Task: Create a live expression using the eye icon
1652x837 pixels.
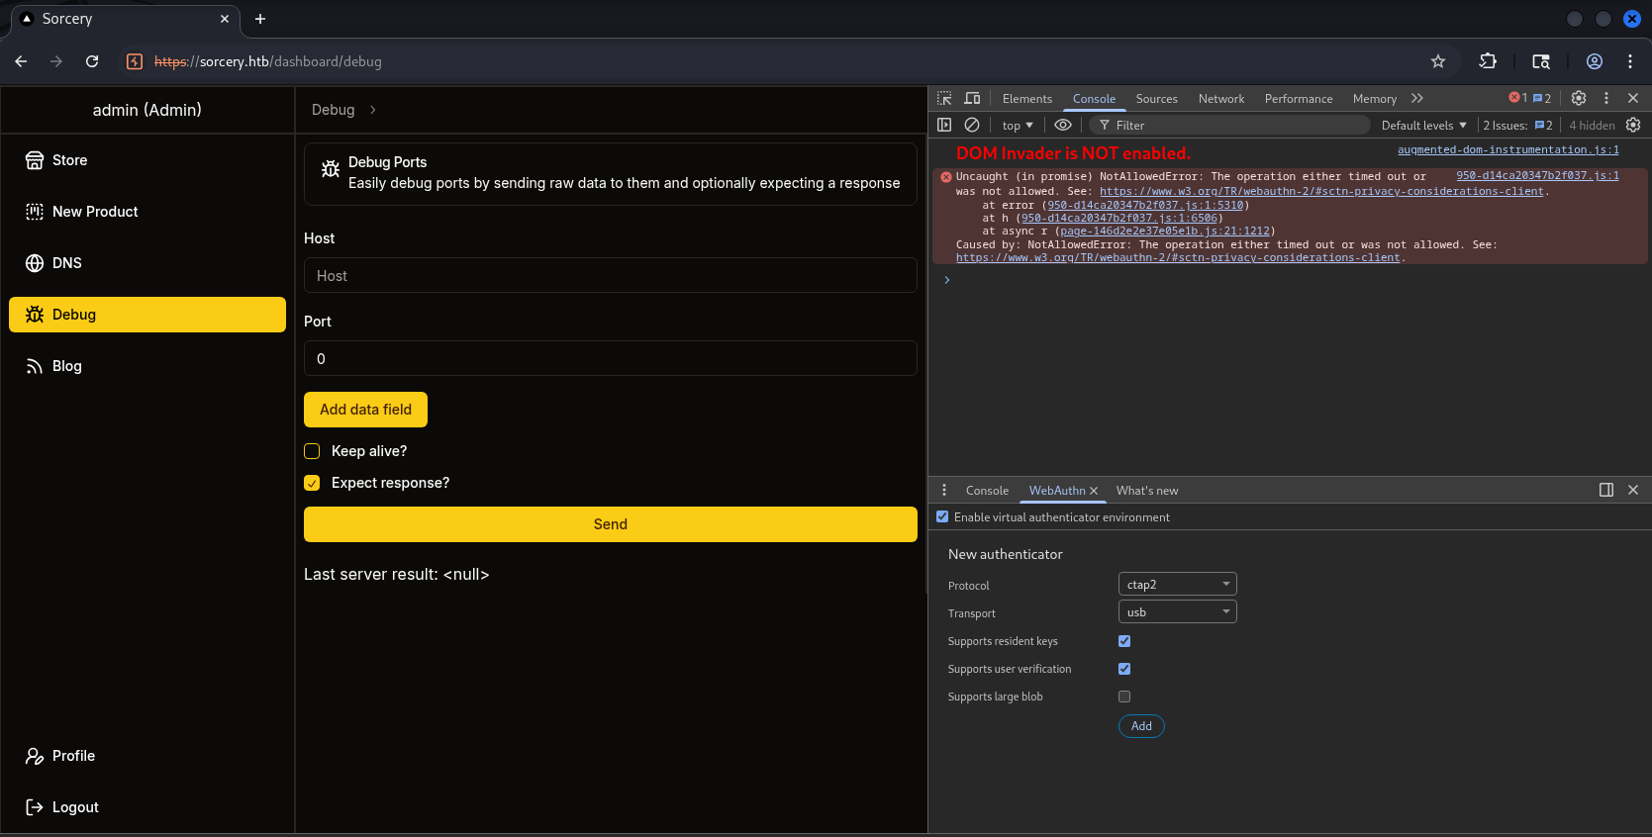Action: (1063, 125)
